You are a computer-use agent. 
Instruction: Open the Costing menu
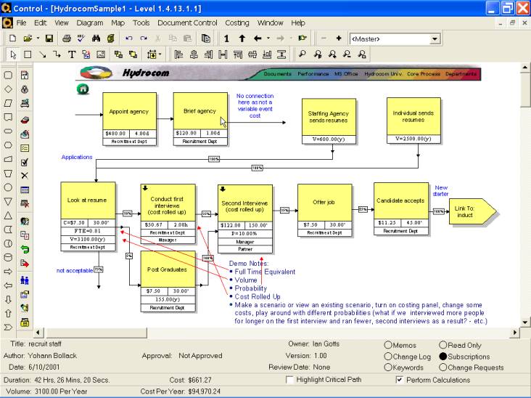(x=237, y=23)
